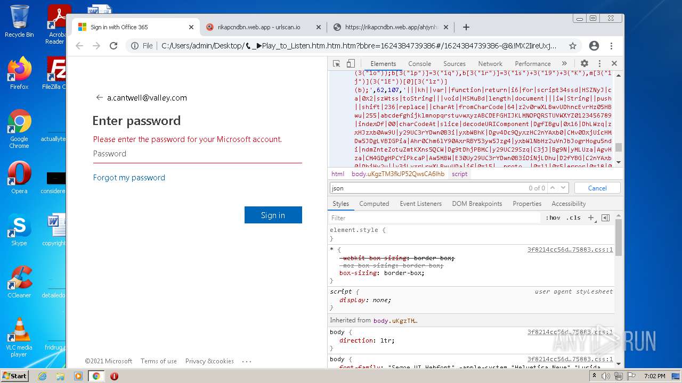Open the footer ellipsis more options
682x383 pixels.
click(x=247, y=361)
